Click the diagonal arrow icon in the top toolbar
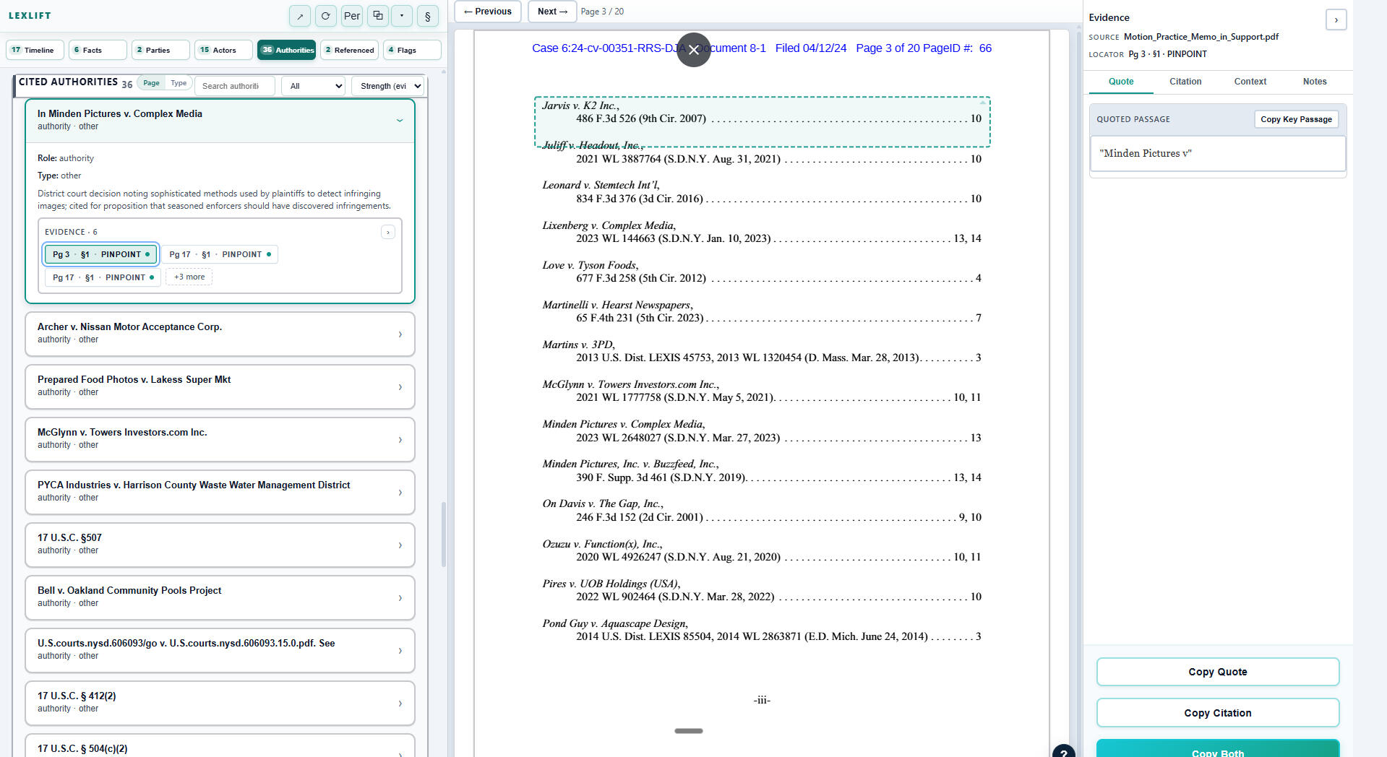Viewport: 1387px width, 757px height. pos(300,16)
